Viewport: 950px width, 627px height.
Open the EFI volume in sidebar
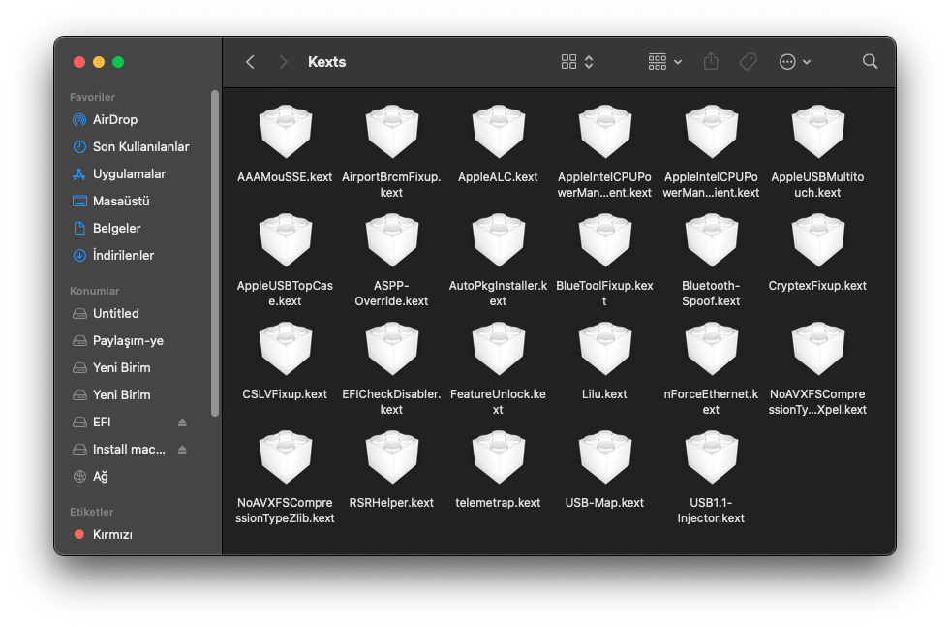click(92, 423)
